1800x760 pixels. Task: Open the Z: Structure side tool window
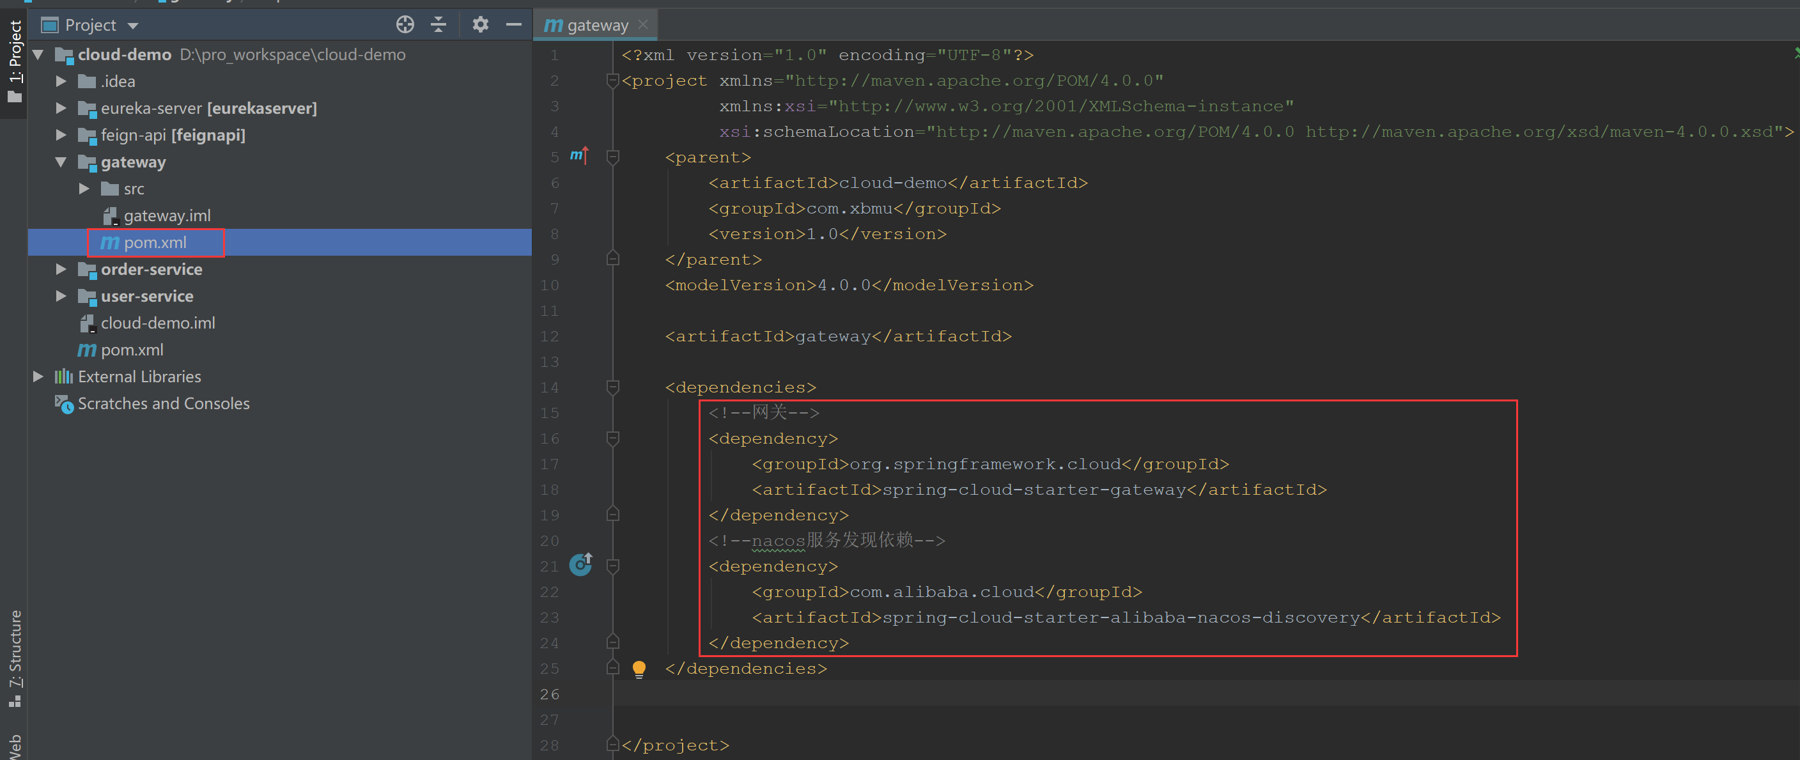pos(15,658)
